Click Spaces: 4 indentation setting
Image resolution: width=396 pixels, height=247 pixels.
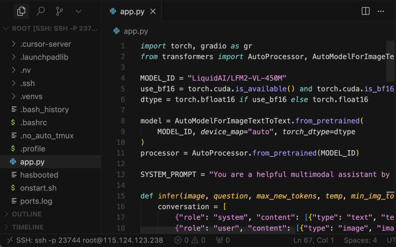click(x=360, y=240)
